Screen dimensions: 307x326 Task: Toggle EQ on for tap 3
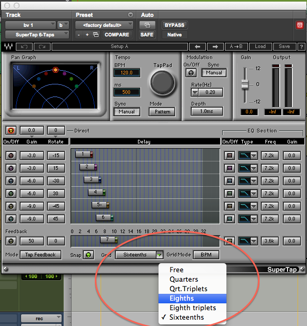[230, 181]
